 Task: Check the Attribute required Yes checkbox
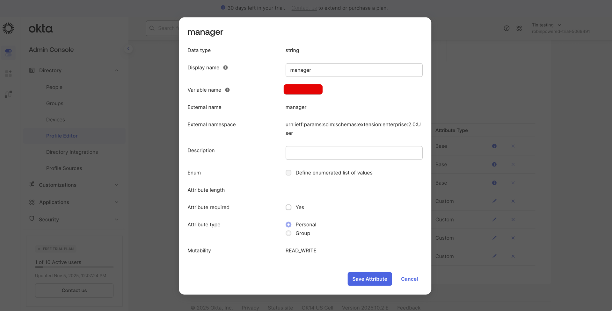[x=288, y=207]
